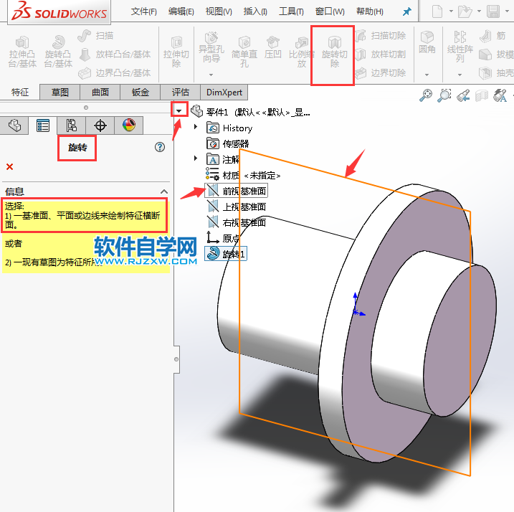Open the 编辑(E) menu
Viewport: 514px width, 512px height.
(x=181, y=11)
